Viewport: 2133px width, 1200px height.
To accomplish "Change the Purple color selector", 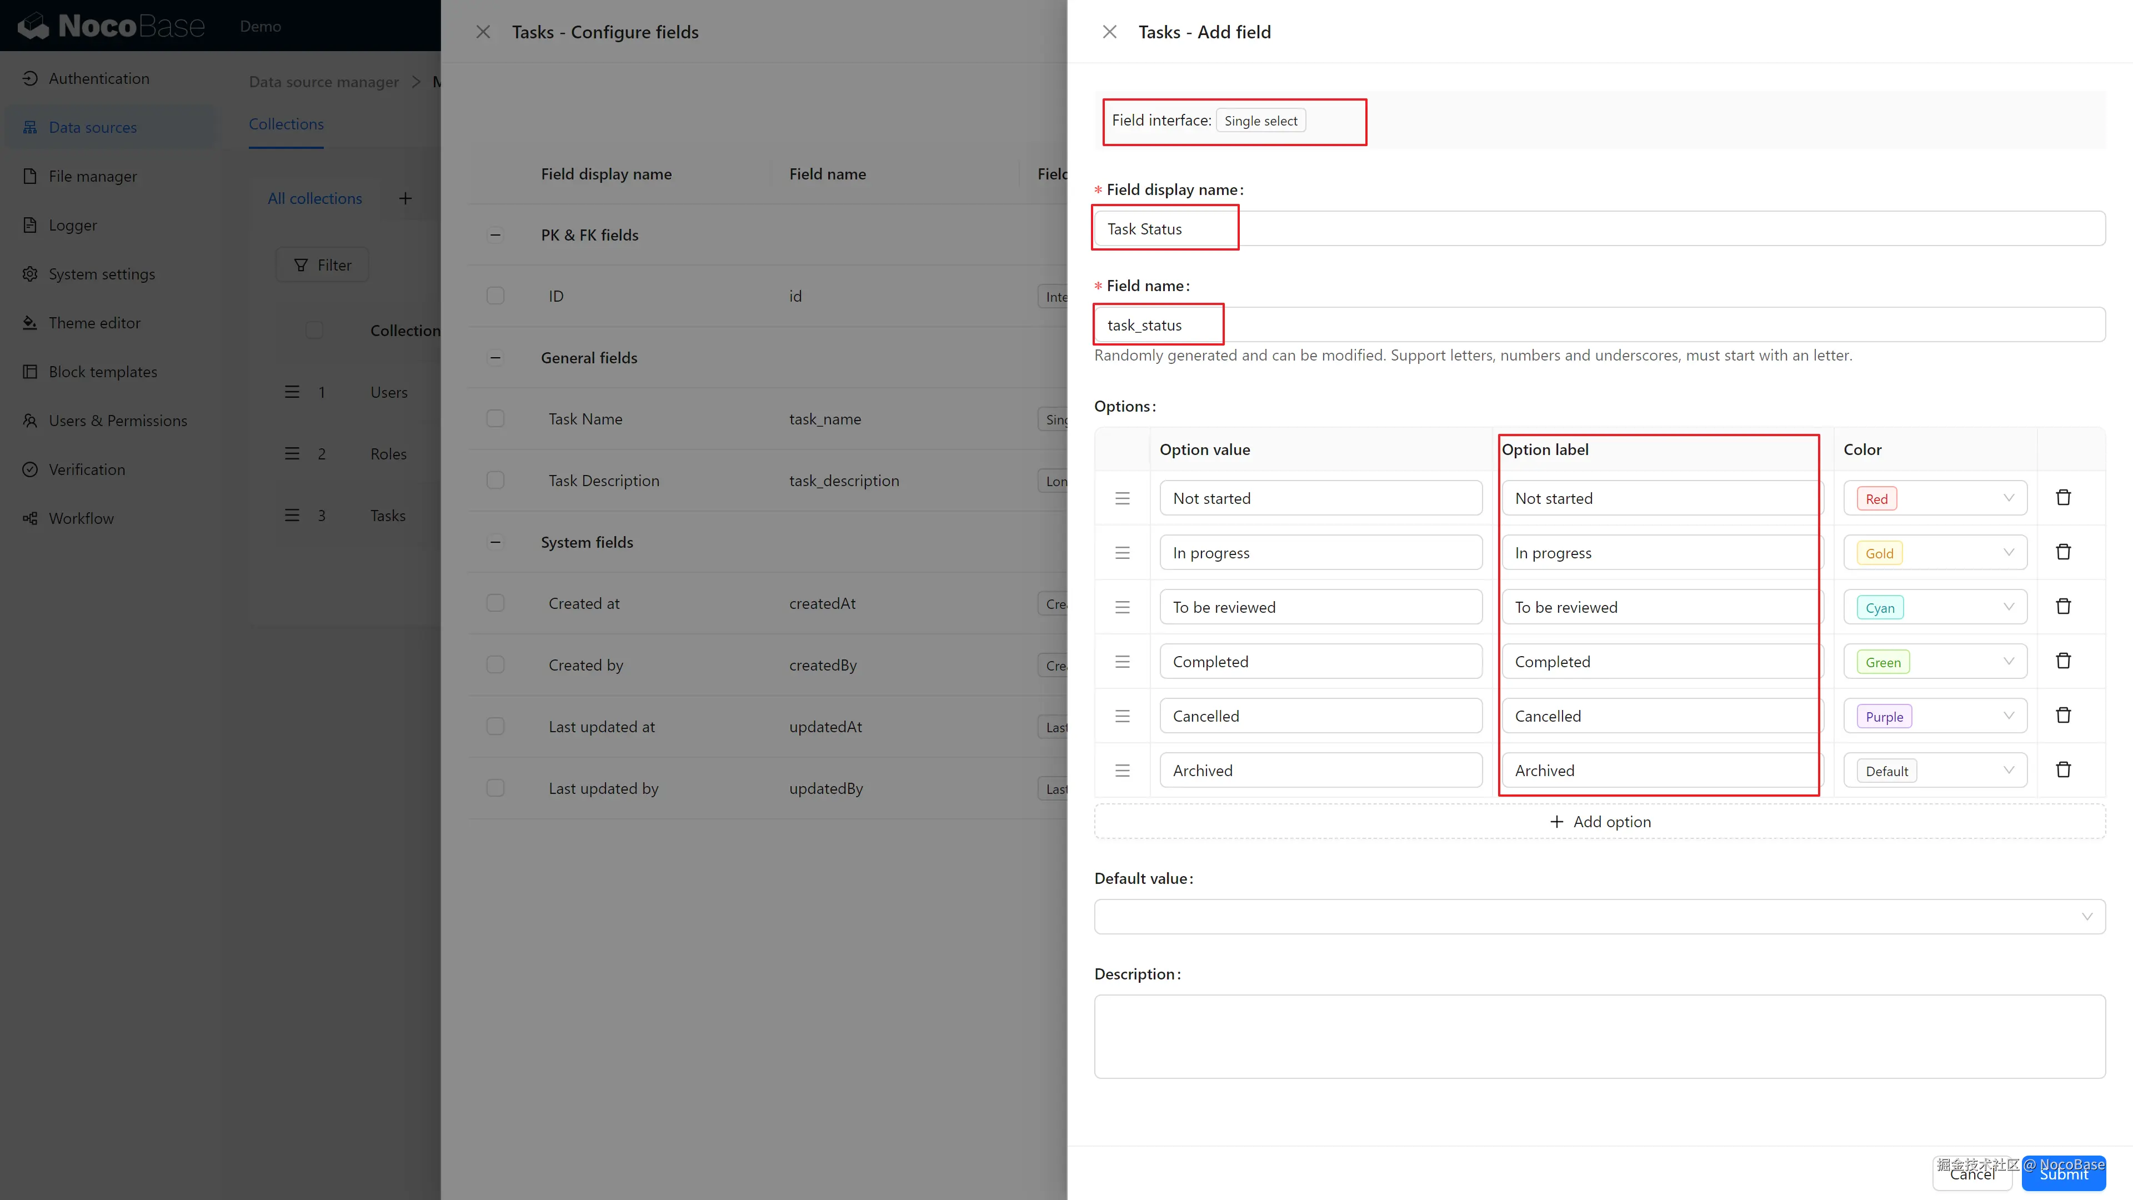I will tap(1934, 716).
